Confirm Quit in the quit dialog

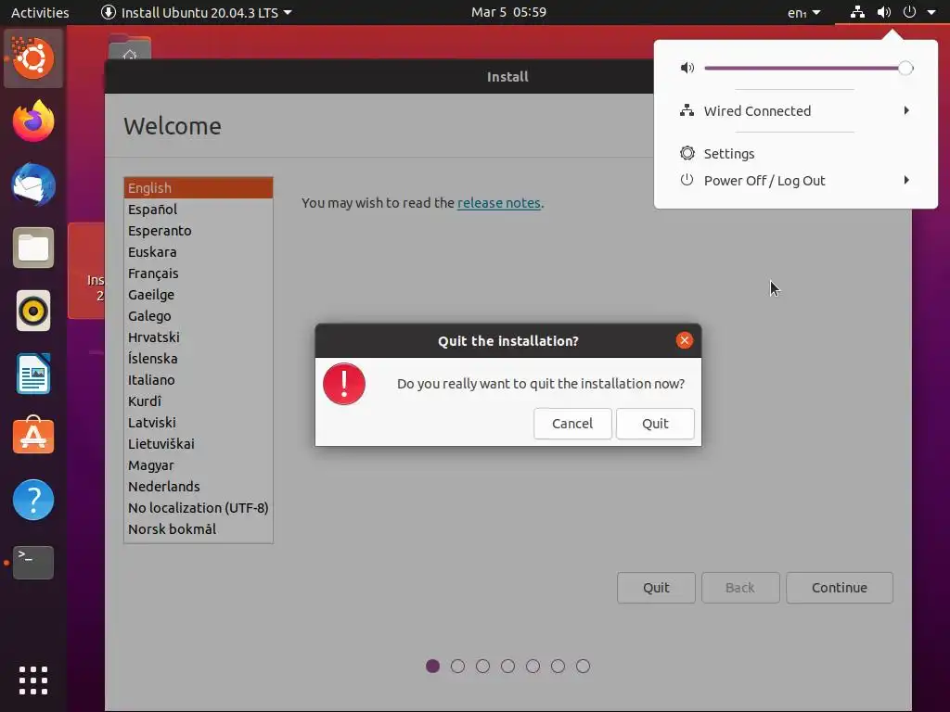click(x=655, y=423)
